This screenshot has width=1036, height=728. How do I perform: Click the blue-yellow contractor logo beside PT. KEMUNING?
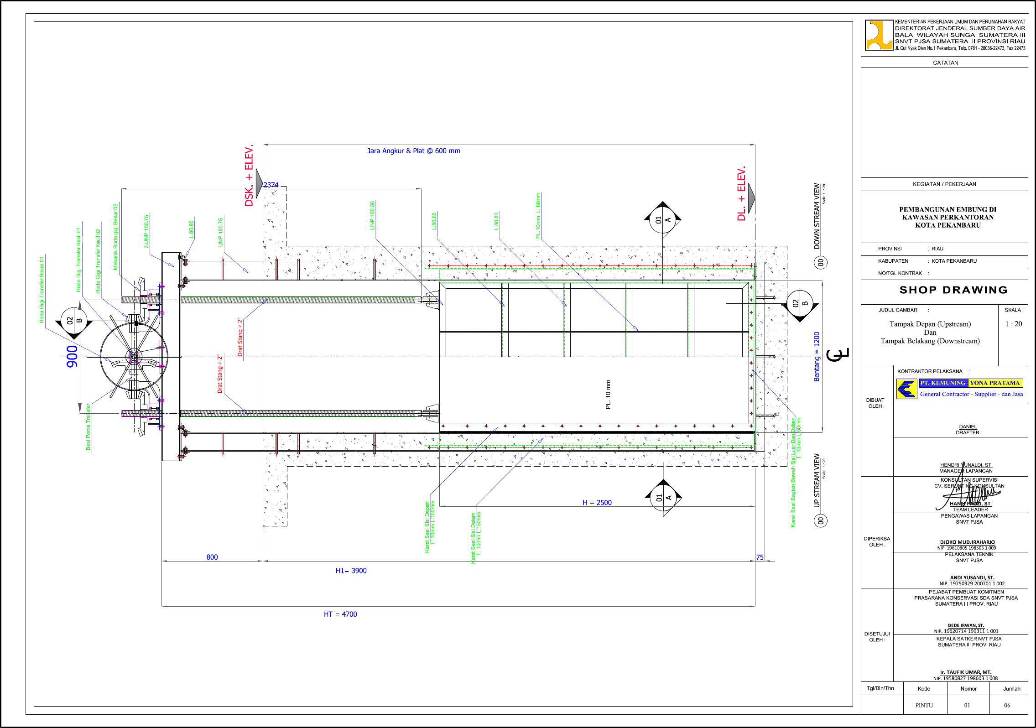click(x=906, y=389)
